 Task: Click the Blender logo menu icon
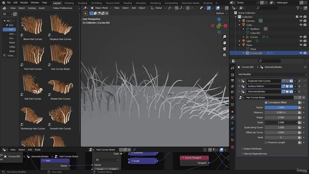(x=3, y=3)
